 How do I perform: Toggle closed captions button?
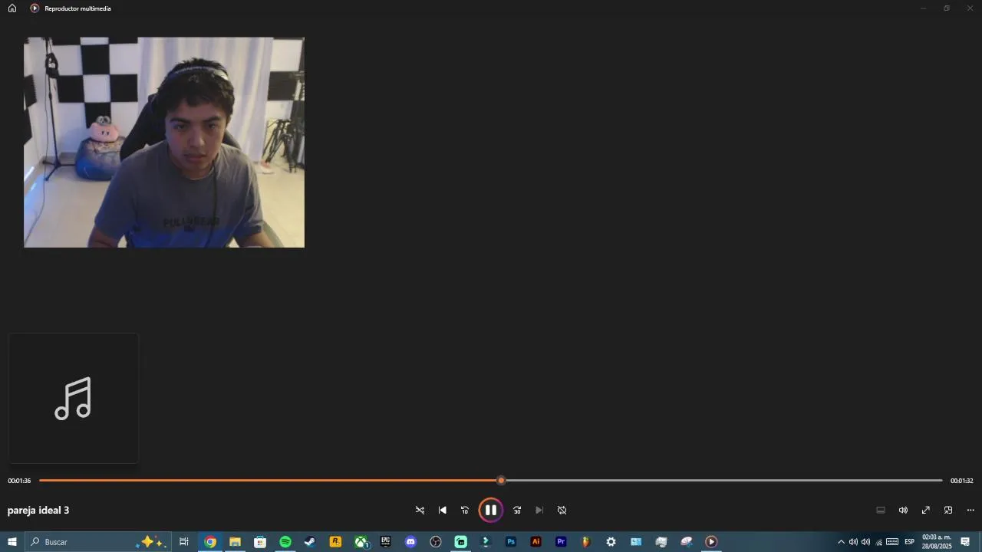[881, 510]
